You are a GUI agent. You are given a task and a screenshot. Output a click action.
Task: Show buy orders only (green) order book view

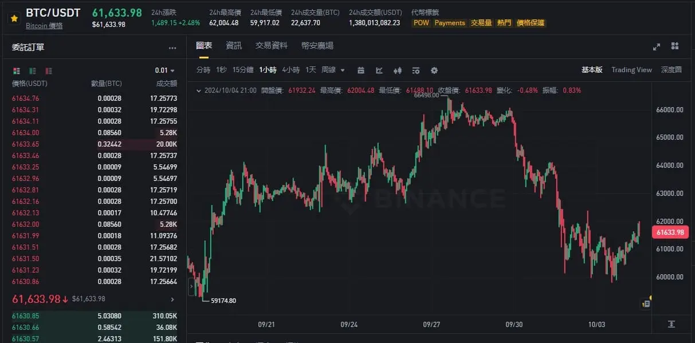[32, 70]
